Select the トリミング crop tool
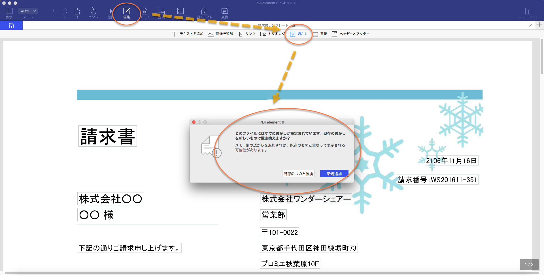This screenshot has height=275, width=544. [273, 34]
